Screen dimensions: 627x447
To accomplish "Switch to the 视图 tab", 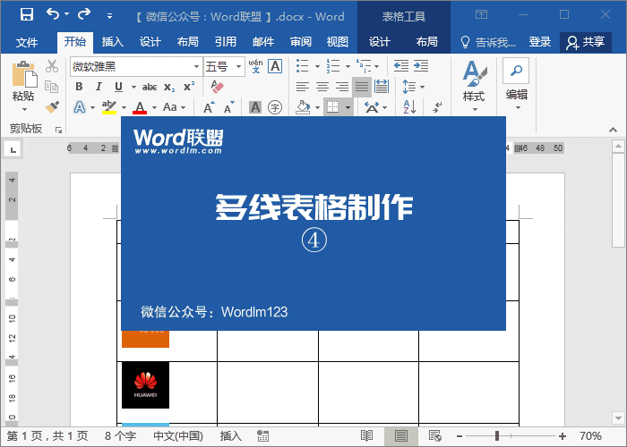I will click(338, 42).
